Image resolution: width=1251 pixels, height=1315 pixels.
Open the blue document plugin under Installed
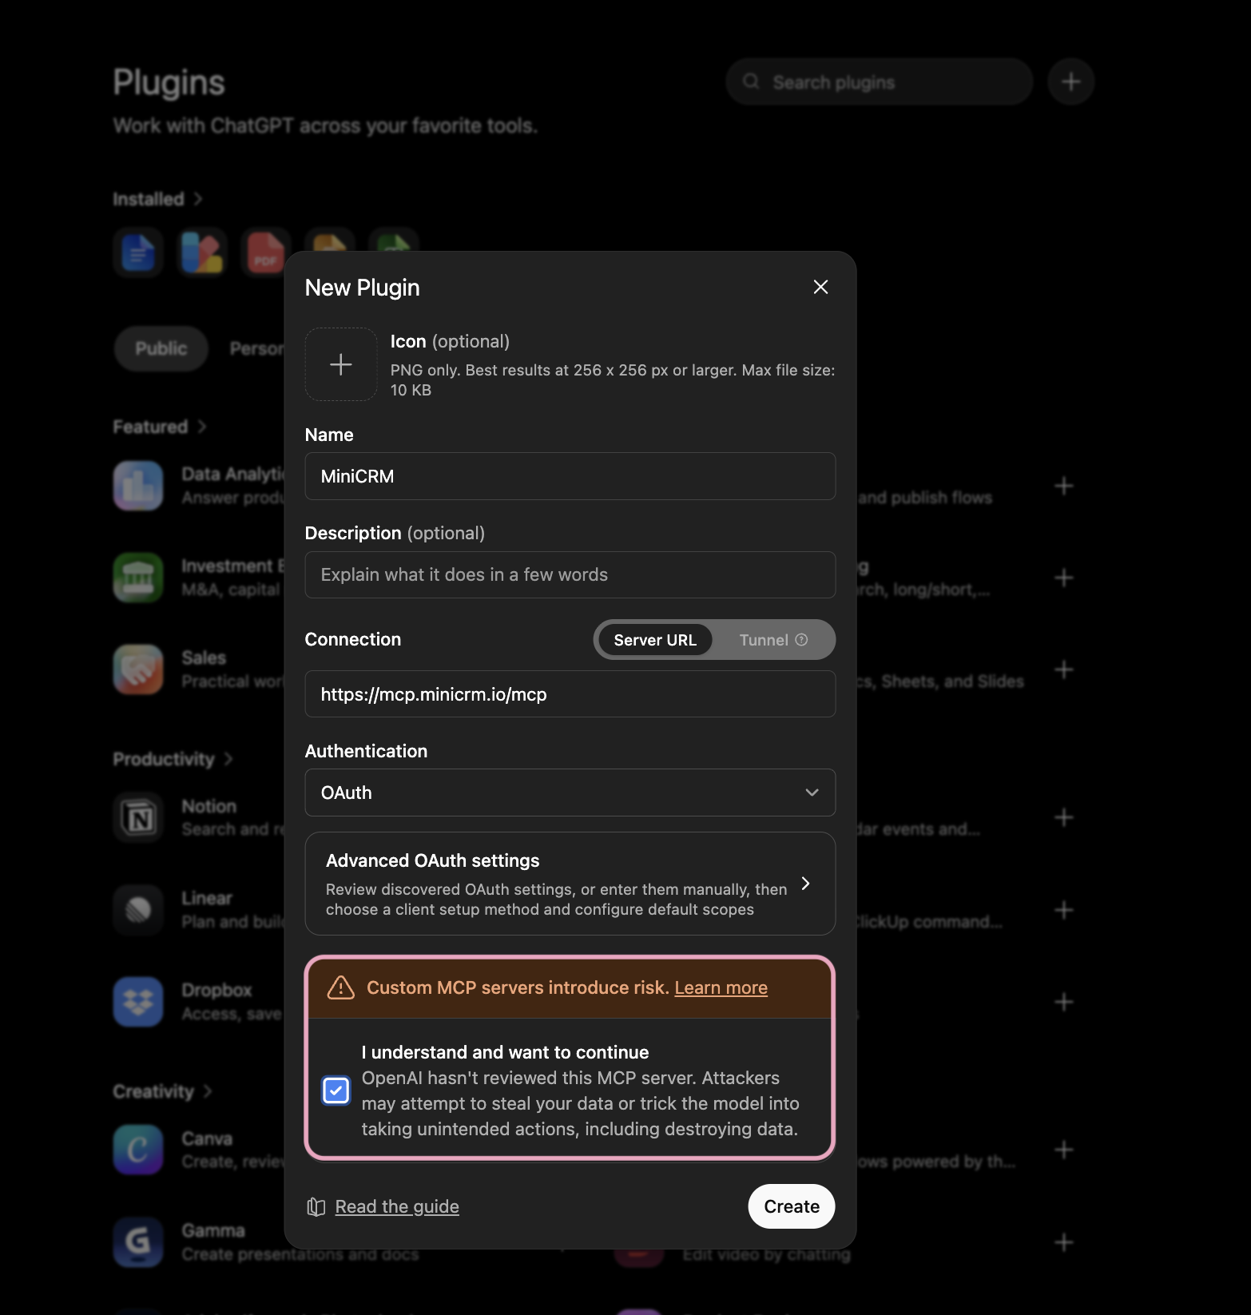coord(138,252)
